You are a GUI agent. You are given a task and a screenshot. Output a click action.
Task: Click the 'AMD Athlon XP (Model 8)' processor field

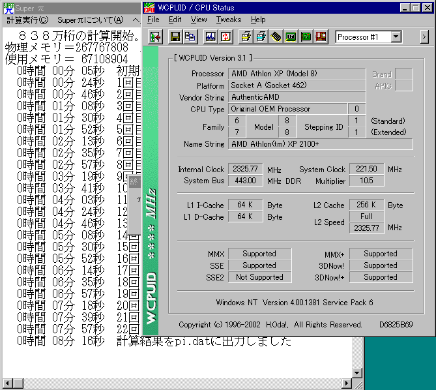click(297, 74)
